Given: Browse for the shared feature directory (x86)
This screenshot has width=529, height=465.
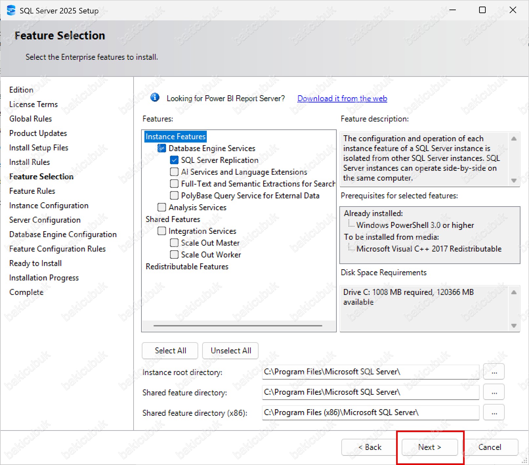Looking at the screenshot, I should click(494, 413).
